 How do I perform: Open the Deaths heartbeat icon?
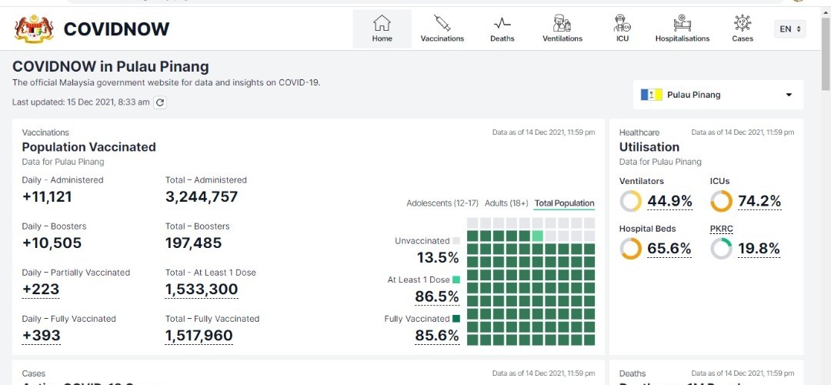(502, 23)
